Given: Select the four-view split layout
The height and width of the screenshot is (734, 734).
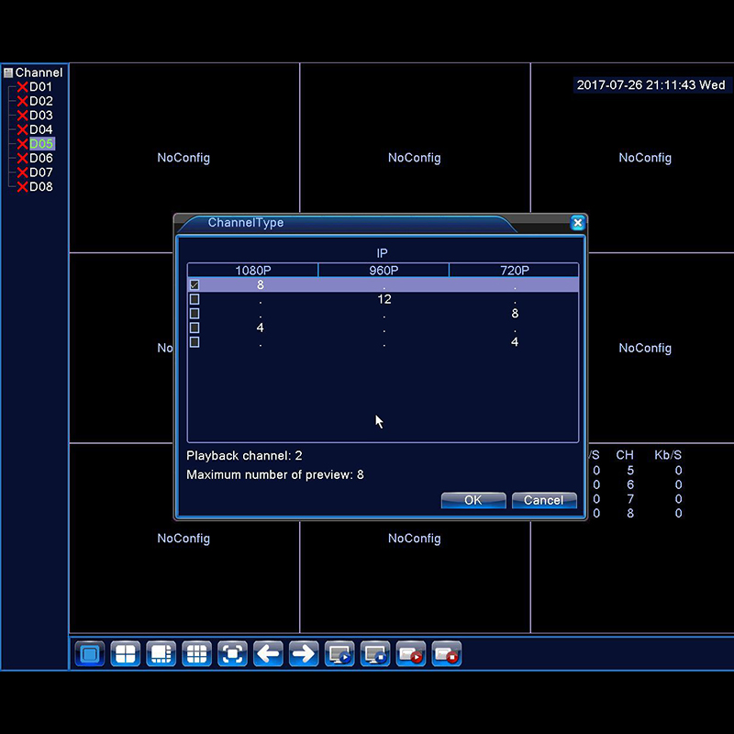Looking at the screenshot, I should [x=125, y=654].
